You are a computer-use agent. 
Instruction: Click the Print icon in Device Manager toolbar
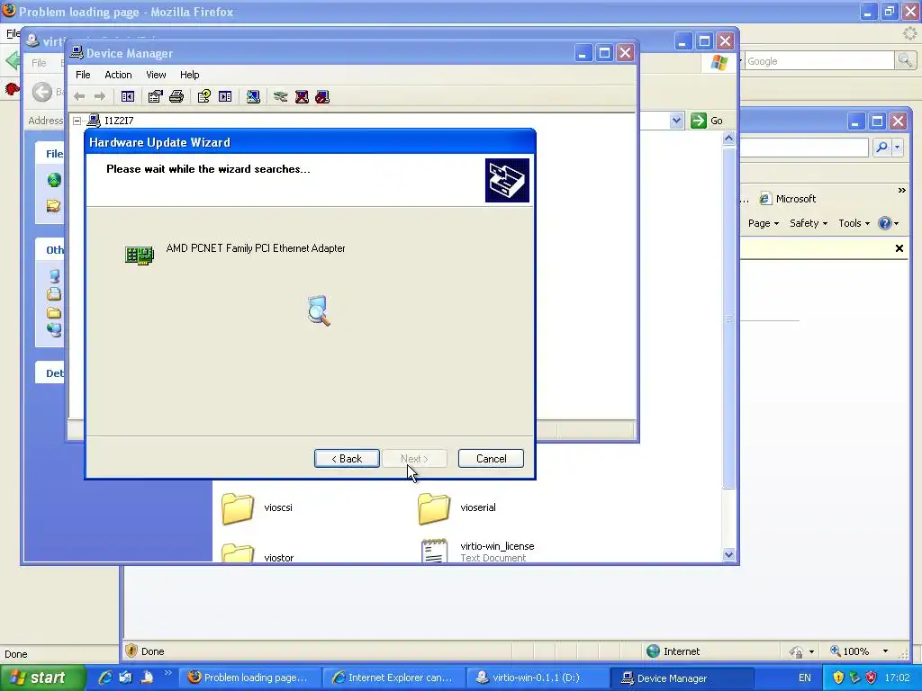click(176, 96)
